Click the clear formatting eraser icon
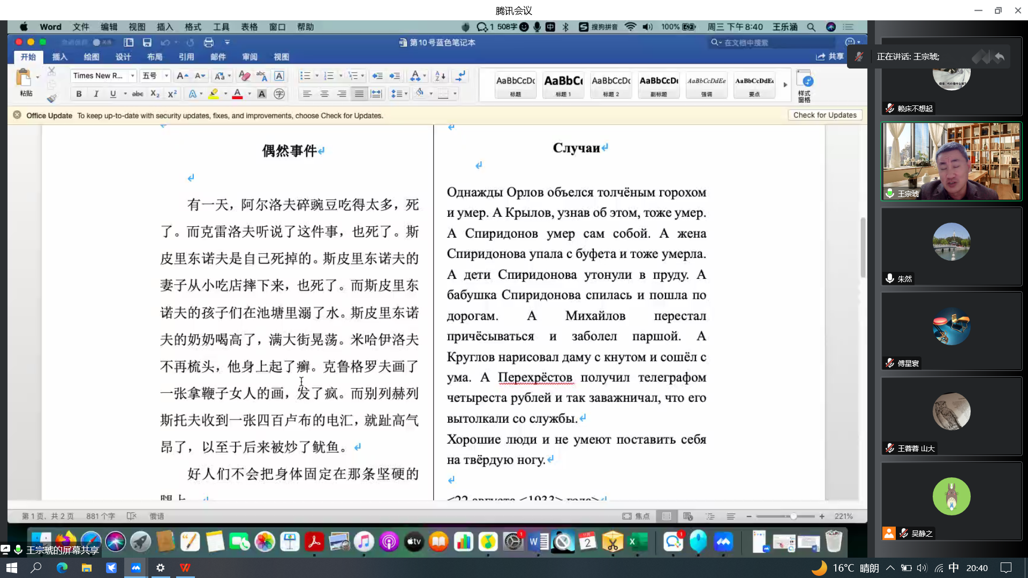 pos(244,76)
